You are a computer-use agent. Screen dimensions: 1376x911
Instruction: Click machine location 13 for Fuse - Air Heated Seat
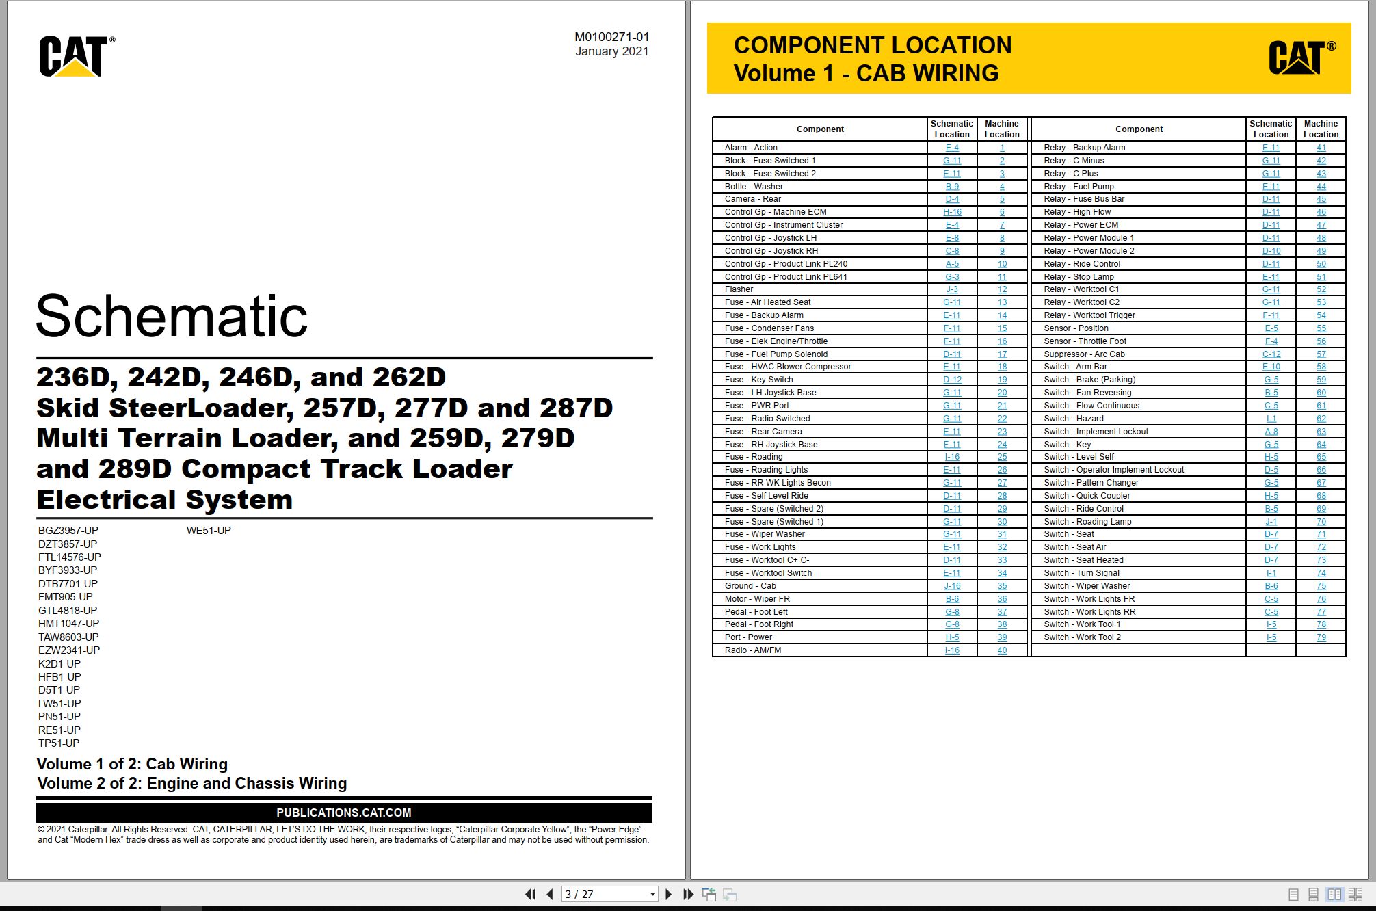(1002, 302)
